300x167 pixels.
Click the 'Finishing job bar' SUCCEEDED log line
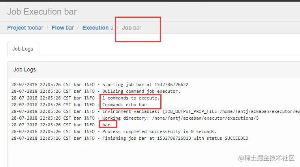coord(130,138)
